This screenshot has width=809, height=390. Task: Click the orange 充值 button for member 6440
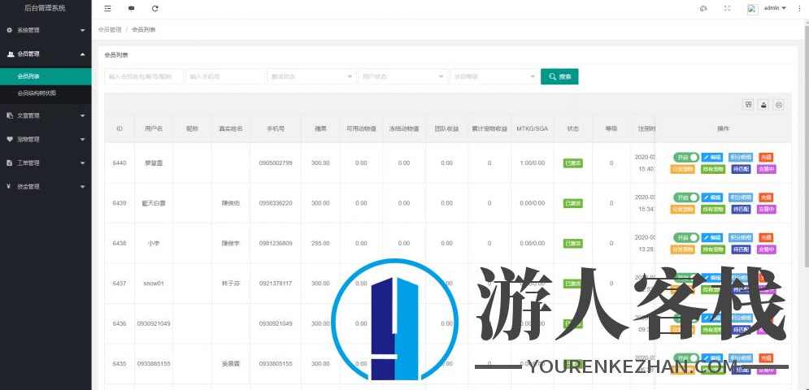tap(766, 157)
